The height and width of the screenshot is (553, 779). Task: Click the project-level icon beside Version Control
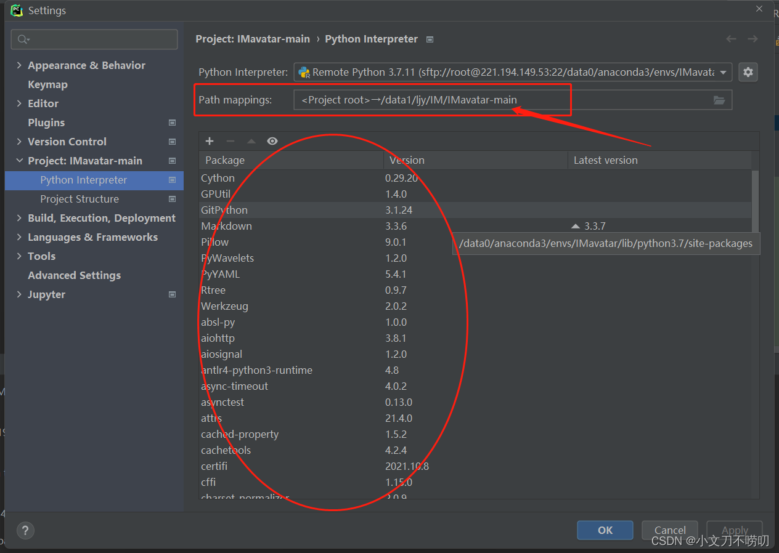click(x=172, y=142)
